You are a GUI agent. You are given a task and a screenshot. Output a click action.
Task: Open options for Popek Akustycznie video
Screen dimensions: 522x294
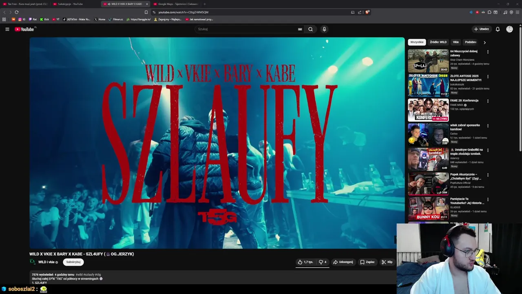coord(488,175)
